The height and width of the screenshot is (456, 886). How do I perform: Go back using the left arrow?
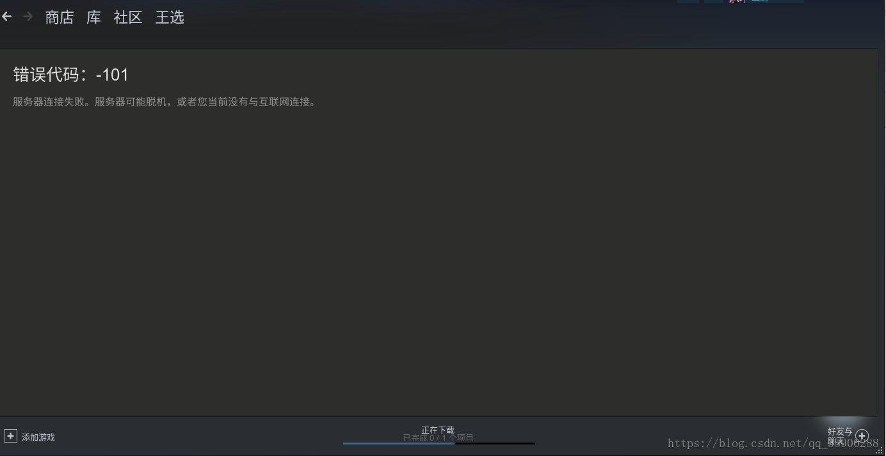(x=6, y=17)
